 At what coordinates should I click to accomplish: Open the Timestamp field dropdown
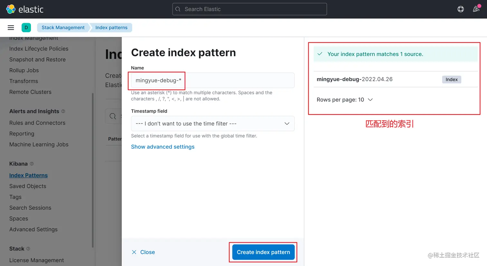click(x=213, y=124)
